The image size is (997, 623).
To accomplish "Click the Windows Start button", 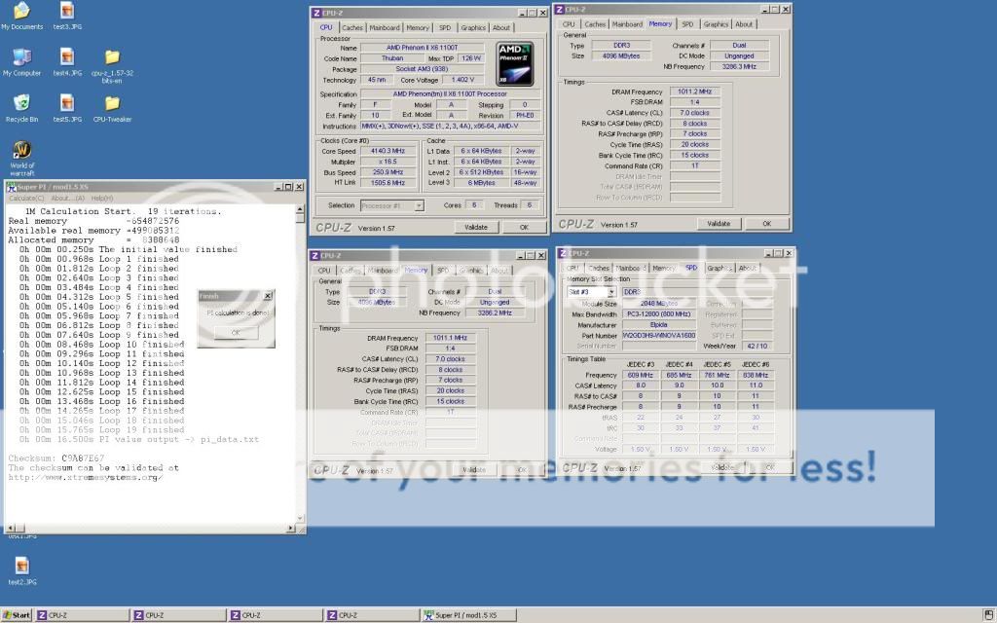I will point(17,615).
